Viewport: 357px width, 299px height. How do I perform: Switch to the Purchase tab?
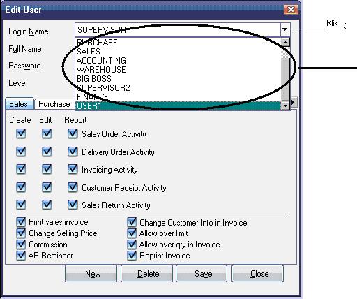(x=54, y=104)
